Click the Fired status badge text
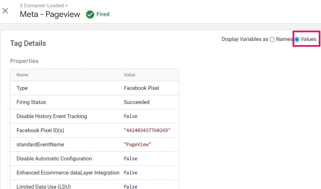The height and width of the screenshot is (189, 321). click(102, 14)
